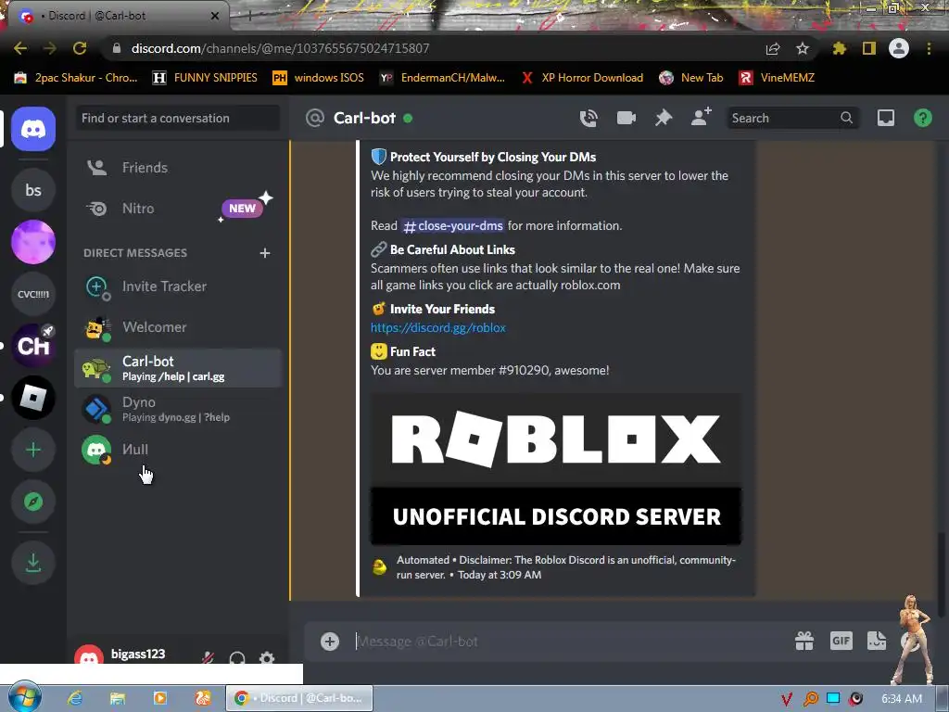Screen dimensions: 949x712
Task: Open Chrome side panel icon
Action: pos(869,48)
